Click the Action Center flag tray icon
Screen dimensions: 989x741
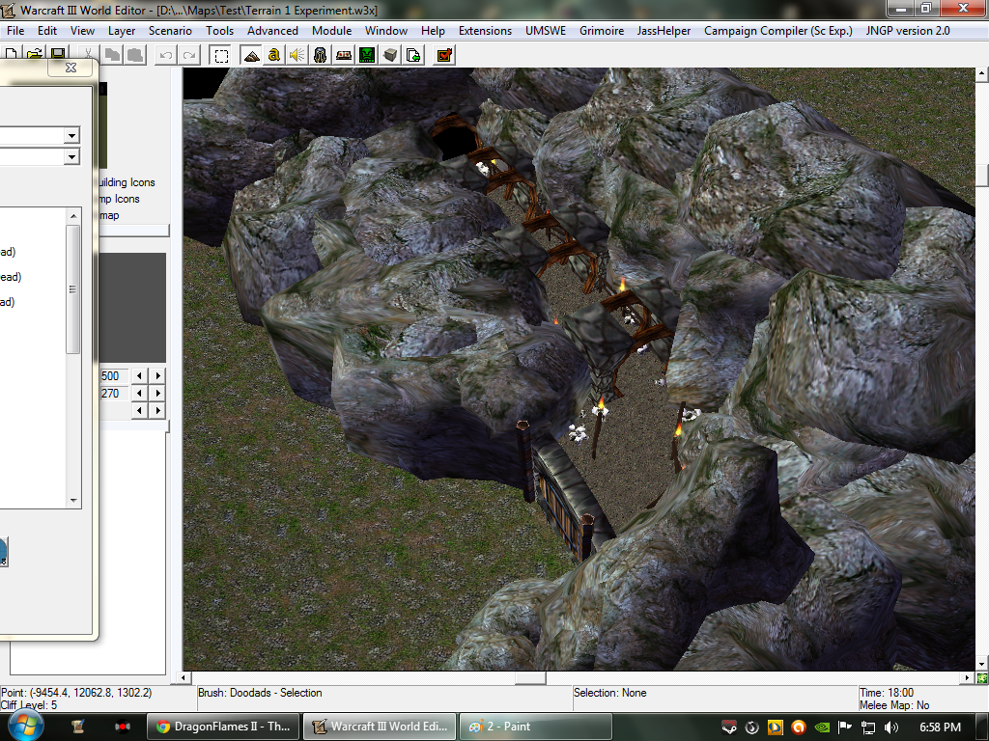(845, 727)
